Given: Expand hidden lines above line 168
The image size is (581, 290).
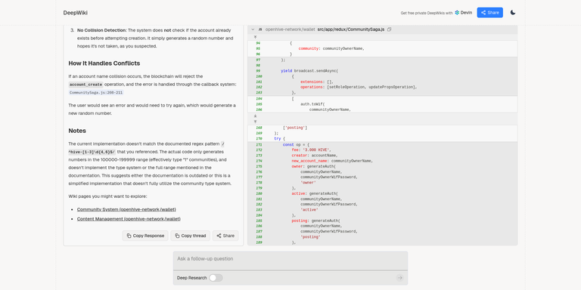Looking at the screenshot, I should (x=255, y=122).
